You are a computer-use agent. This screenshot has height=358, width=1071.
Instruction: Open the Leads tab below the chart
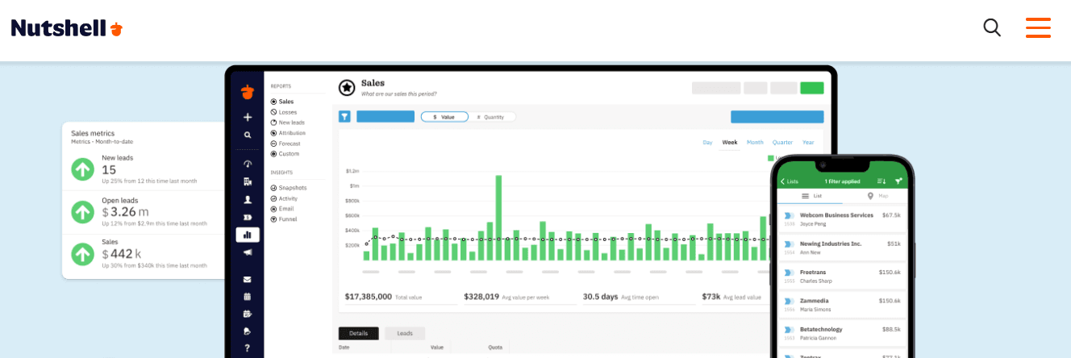coord(405,333)
